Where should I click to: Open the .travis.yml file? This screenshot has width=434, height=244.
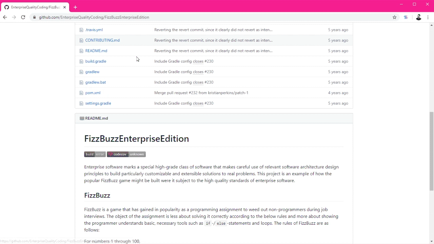[94, 30]
